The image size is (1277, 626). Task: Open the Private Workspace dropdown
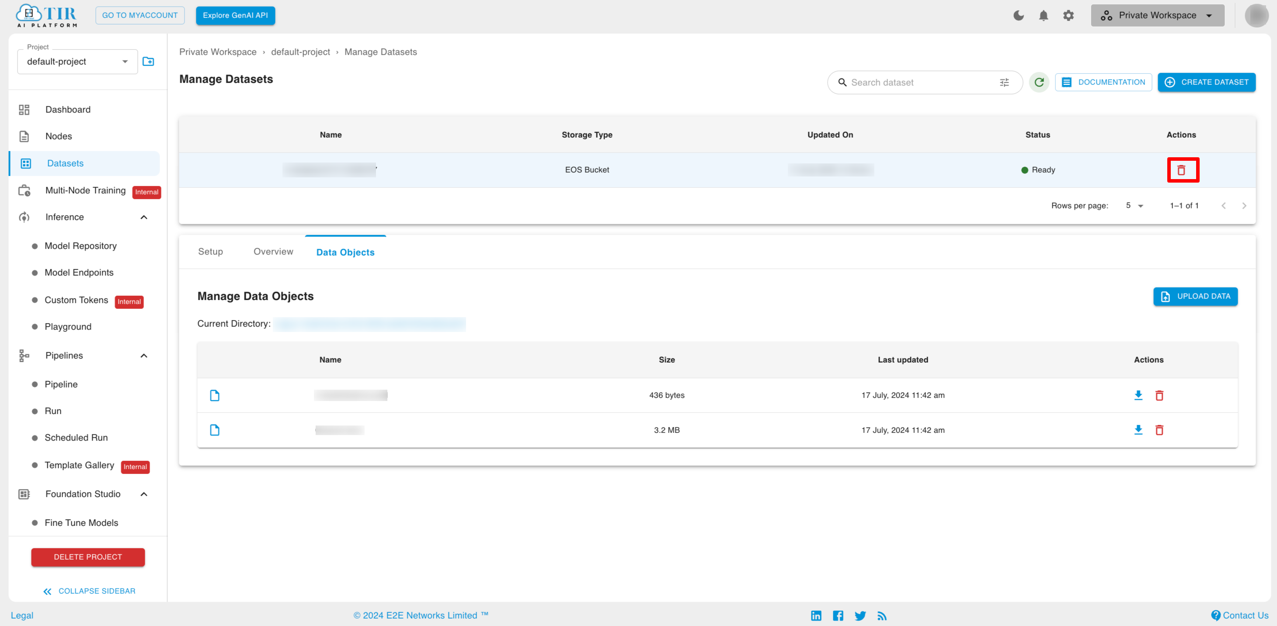tap(1157, 15)
